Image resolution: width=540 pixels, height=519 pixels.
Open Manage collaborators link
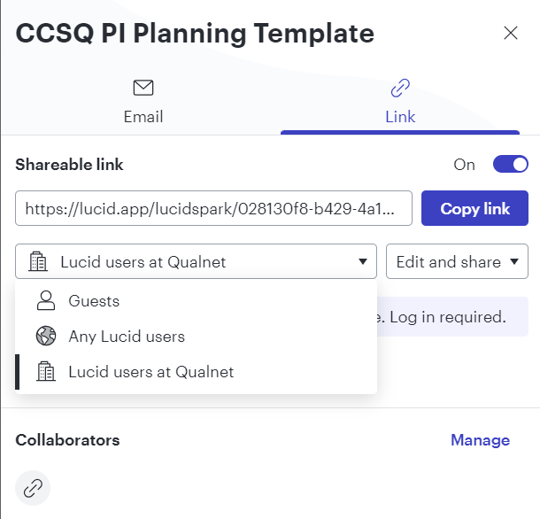(480, 440)
